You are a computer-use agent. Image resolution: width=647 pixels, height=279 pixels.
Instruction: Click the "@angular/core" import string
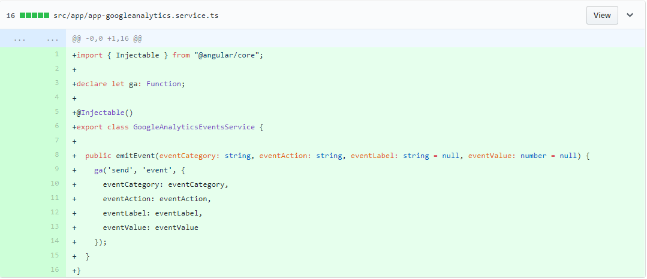pos(228,55)
